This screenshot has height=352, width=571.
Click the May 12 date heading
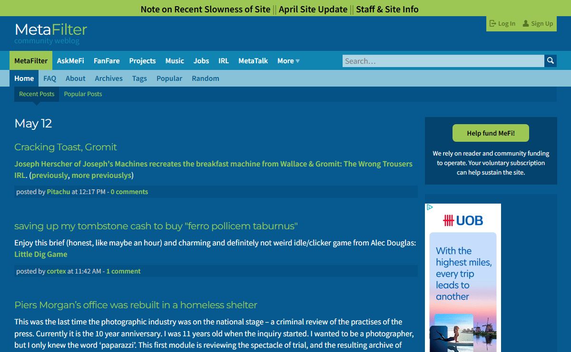[33, 124]
